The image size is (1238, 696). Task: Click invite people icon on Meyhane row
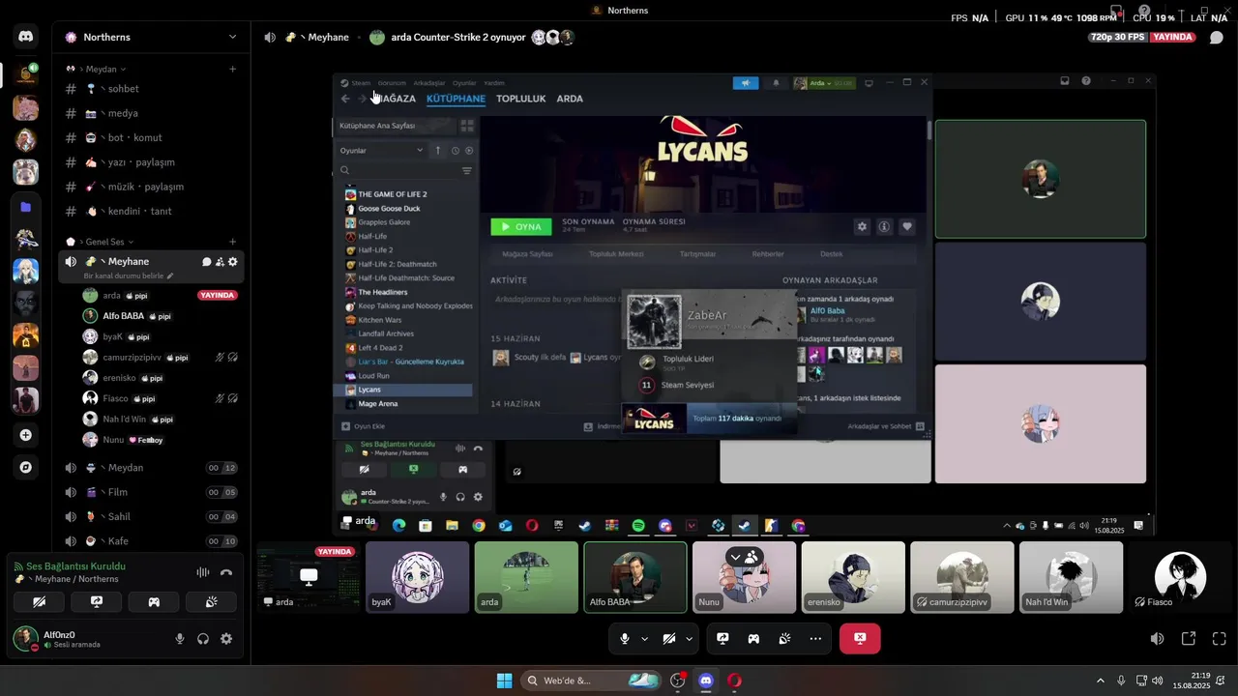(220, 262)
